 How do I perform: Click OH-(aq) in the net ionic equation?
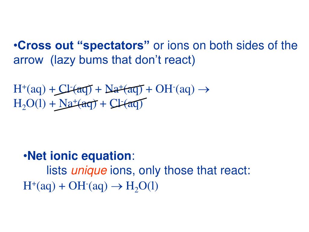88,186
